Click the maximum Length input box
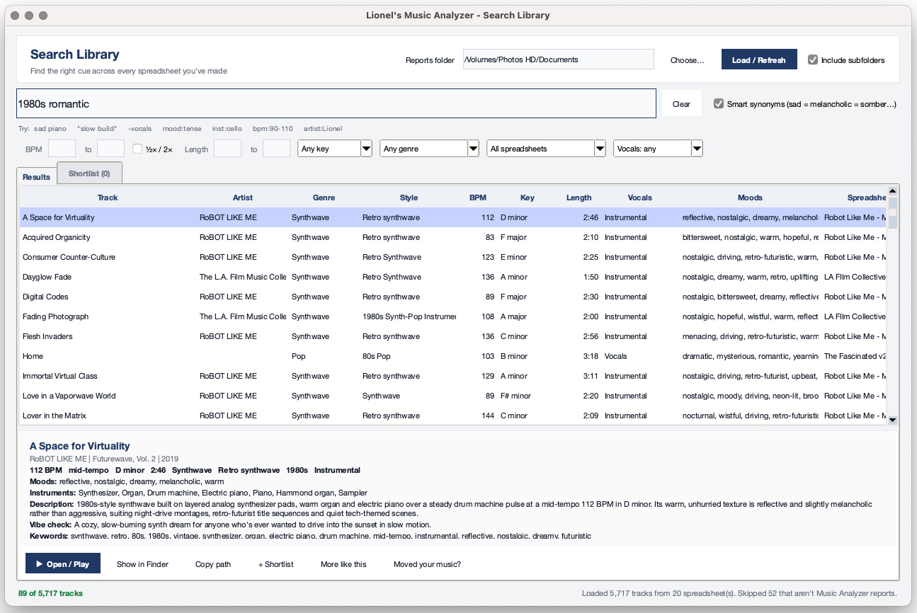Screen dimensions: 917x613 point(276,149)
